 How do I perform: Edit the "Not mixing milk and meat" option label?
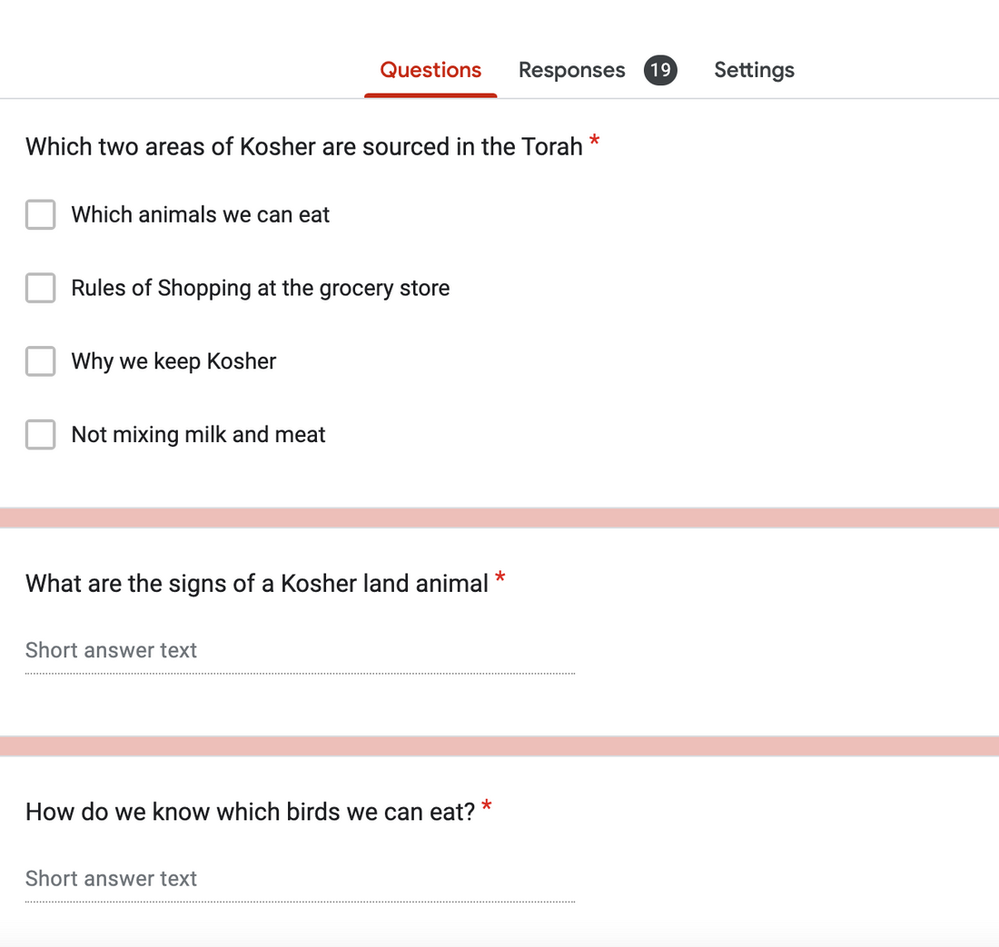(198, 435)
